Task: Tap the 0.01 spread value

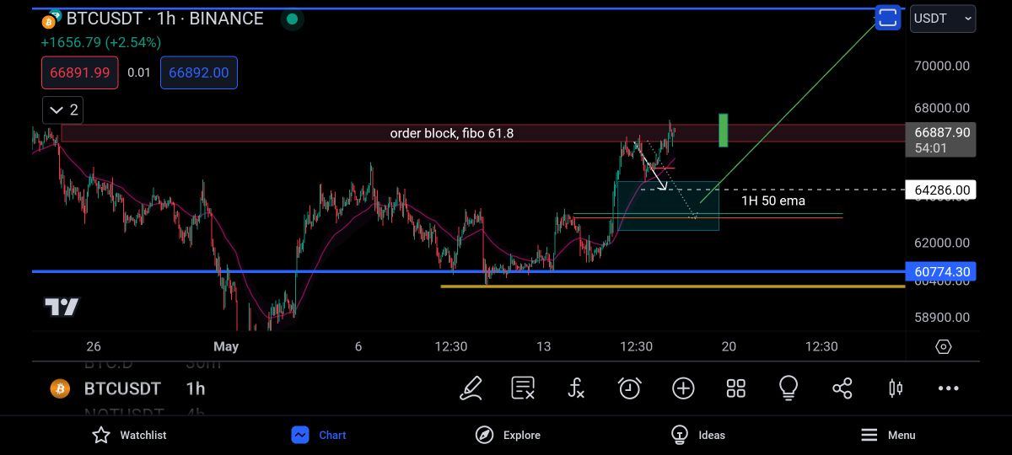Action: pyautogui.click(x=139, y=72)
